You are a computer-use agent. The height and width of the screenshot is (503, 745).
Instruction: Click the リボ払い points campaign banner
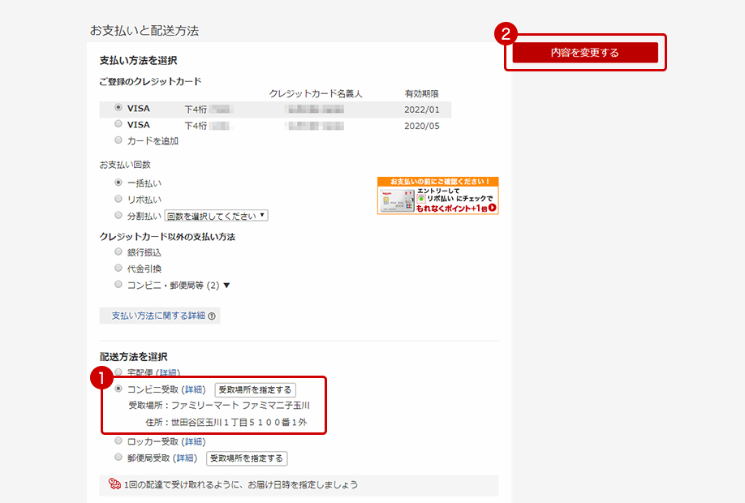(x=437, y=196)
